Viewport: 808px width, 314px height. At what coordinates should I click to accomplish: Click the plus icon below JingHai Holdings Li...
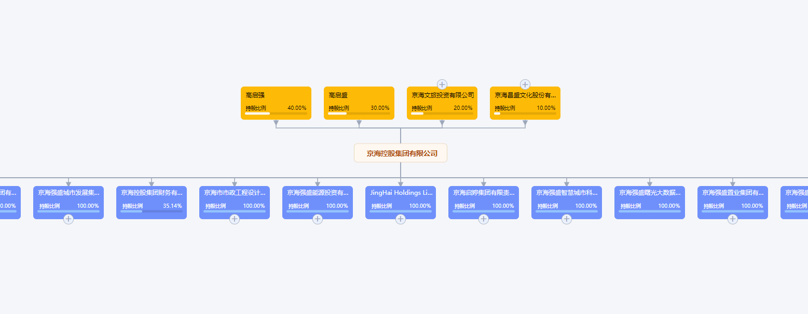[400, 219]
